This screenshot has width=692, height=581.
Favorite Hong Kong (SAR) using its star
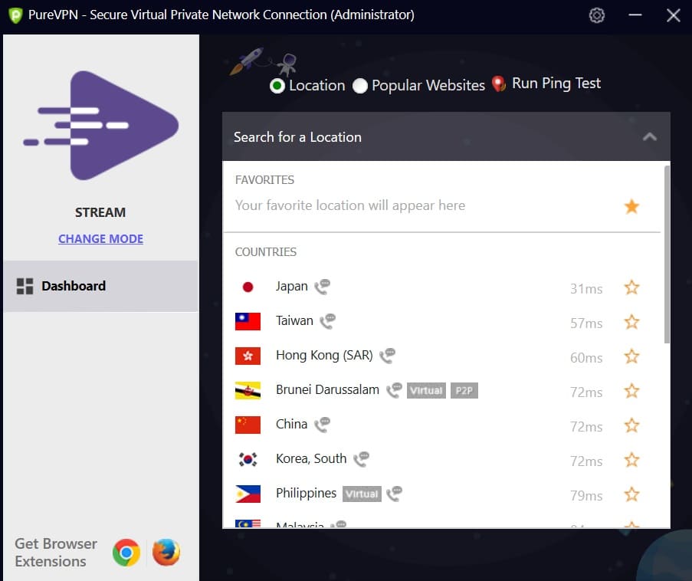coord(631,356)
